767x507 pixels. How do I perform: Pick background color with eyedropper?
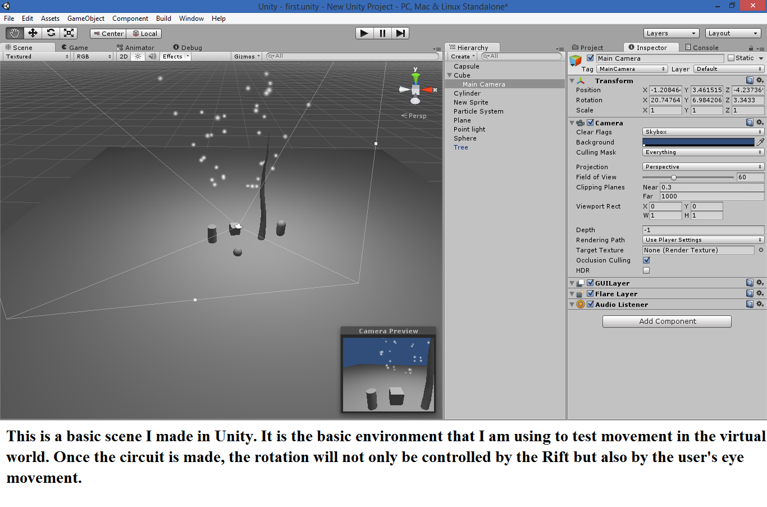[x=760, y=142]
